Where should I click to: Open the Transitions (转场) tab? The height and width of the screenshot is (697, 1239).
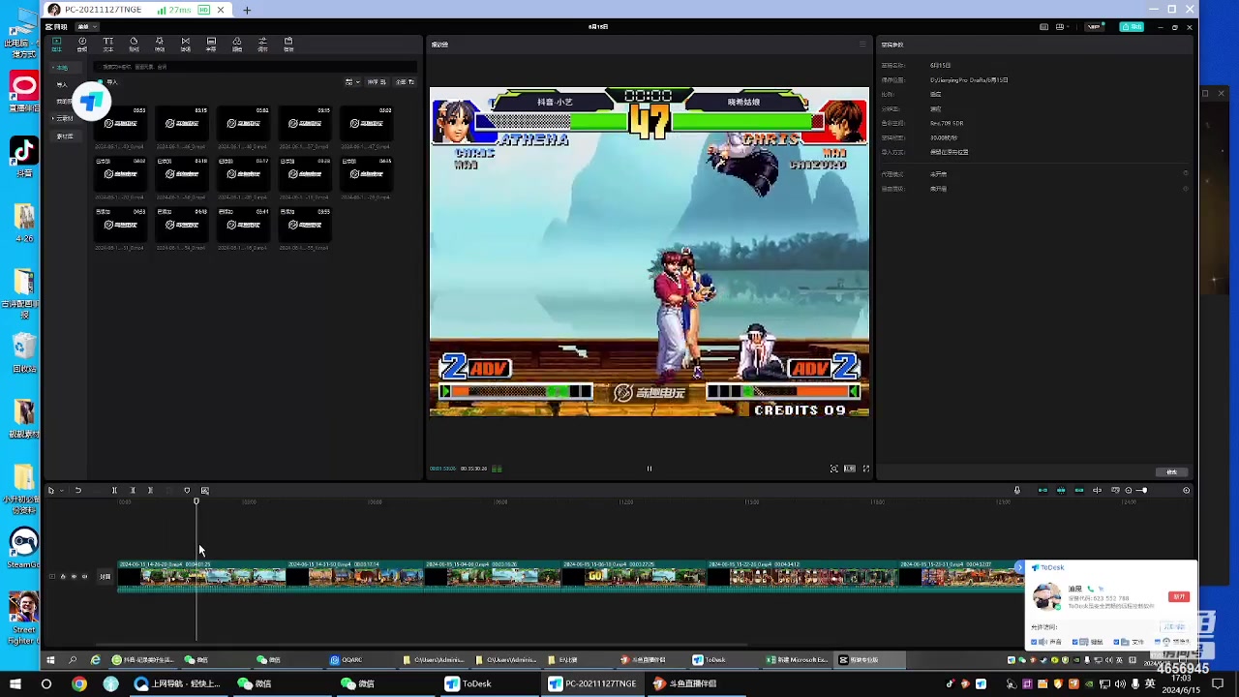(185, 44)
